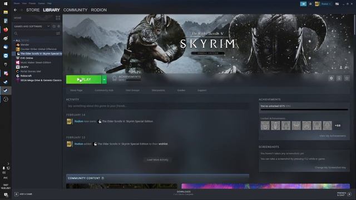The width and height of the screenshot is (356, 200).
Task: Toggle the recent-activity clock filter icon
Action: (54, 26)
